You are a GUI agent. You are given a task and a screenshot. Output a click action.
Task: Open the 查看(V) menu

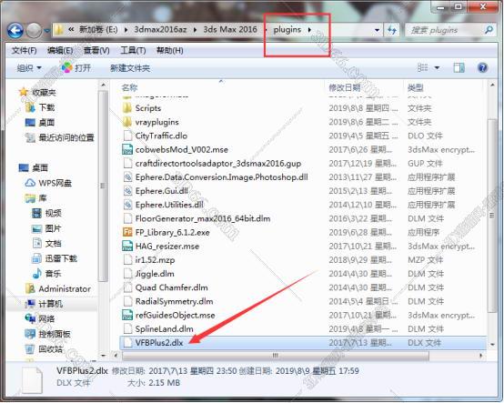click(96, 50)
